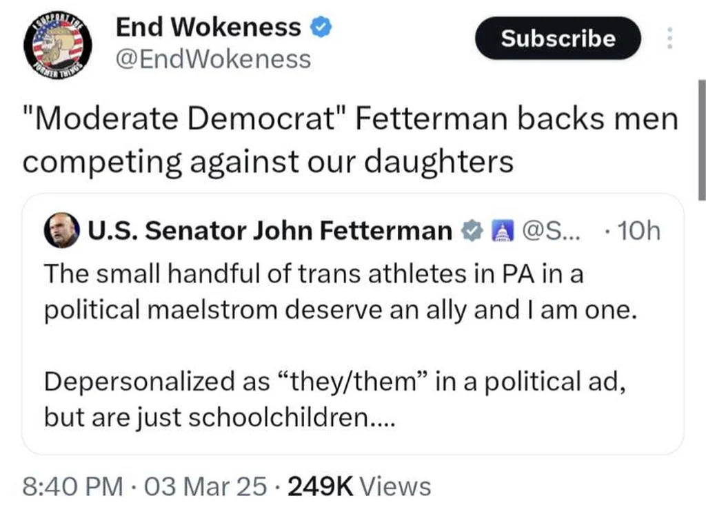Click the "Moderate Democrat" Fetterman post text

click(x=350, y=140)
